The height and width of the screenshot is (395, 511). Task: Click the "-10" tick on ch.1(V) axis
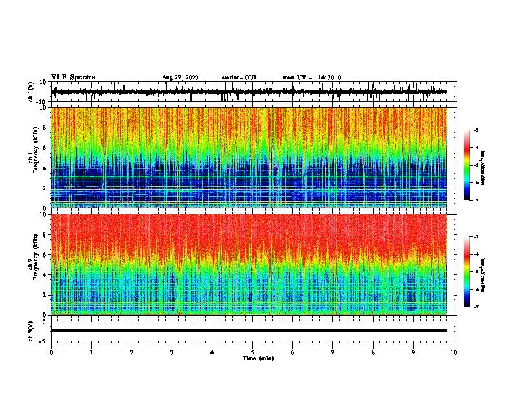(x=41, y=102)
